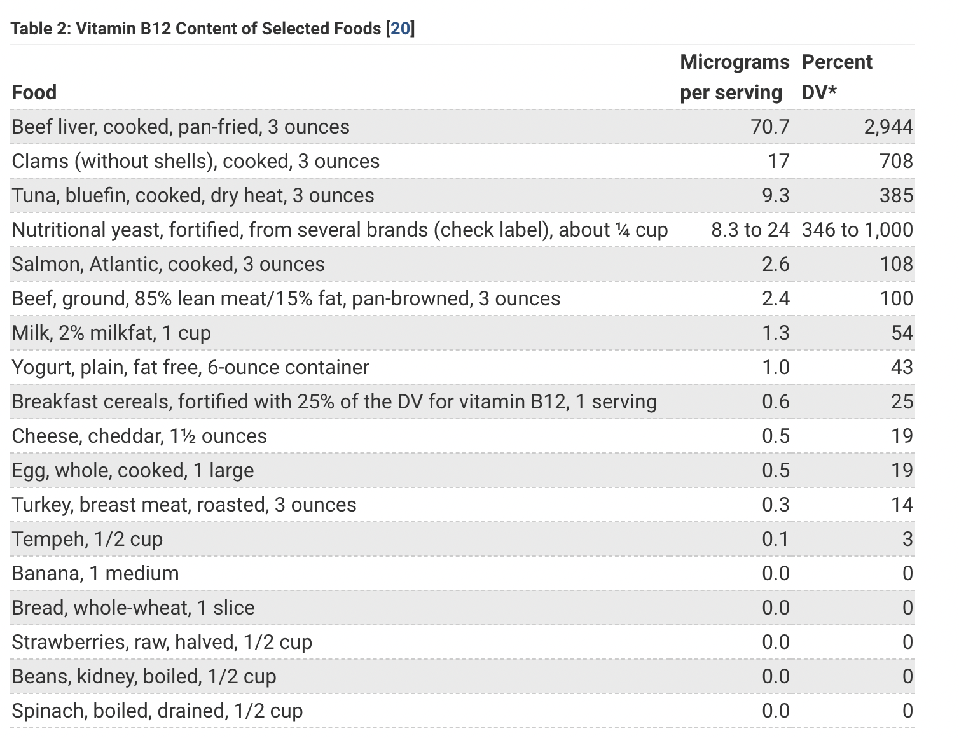This screenshot has height=738, width=959.
Task: Click the cheddar Cheese food entry
Action: click(x=139, y=436)
